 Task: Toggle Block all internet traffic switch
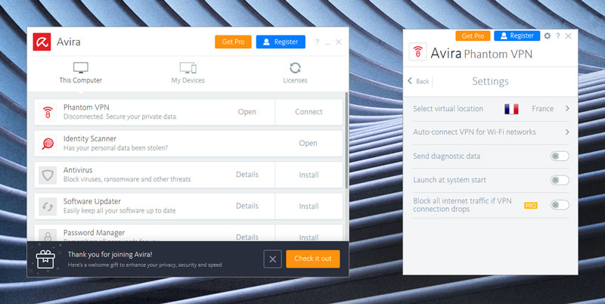(560, 205)
